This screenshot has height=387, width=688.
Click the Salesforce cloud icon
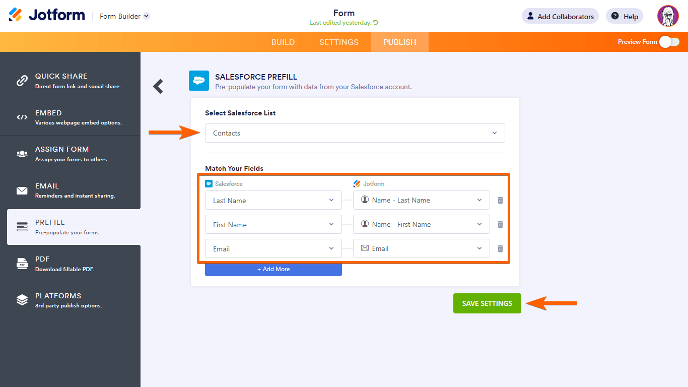[199, 81]
